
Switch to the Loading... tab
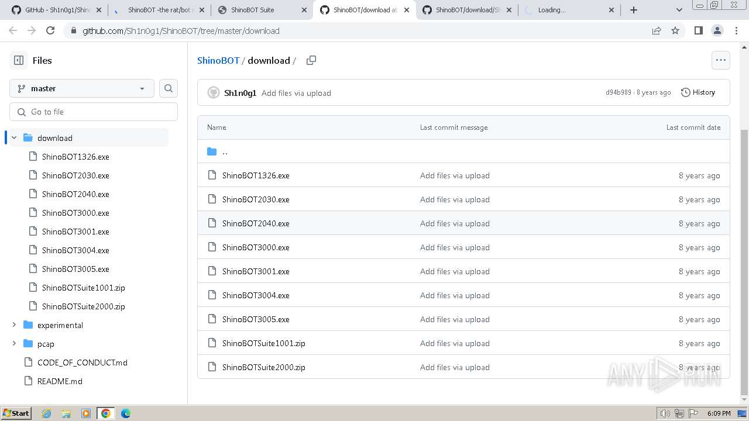(569, 10)
